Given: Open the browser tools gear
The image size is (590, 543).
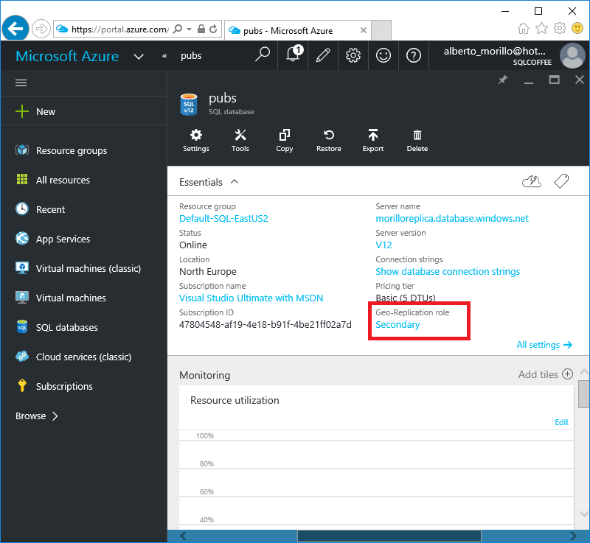Looking at the screenshot, I should (560, 28).
